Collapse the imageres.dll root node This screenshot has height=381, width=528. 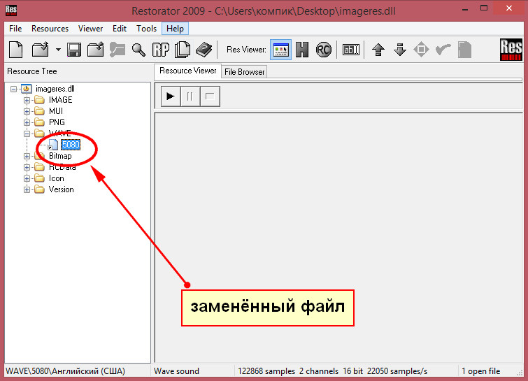(13, 89)
